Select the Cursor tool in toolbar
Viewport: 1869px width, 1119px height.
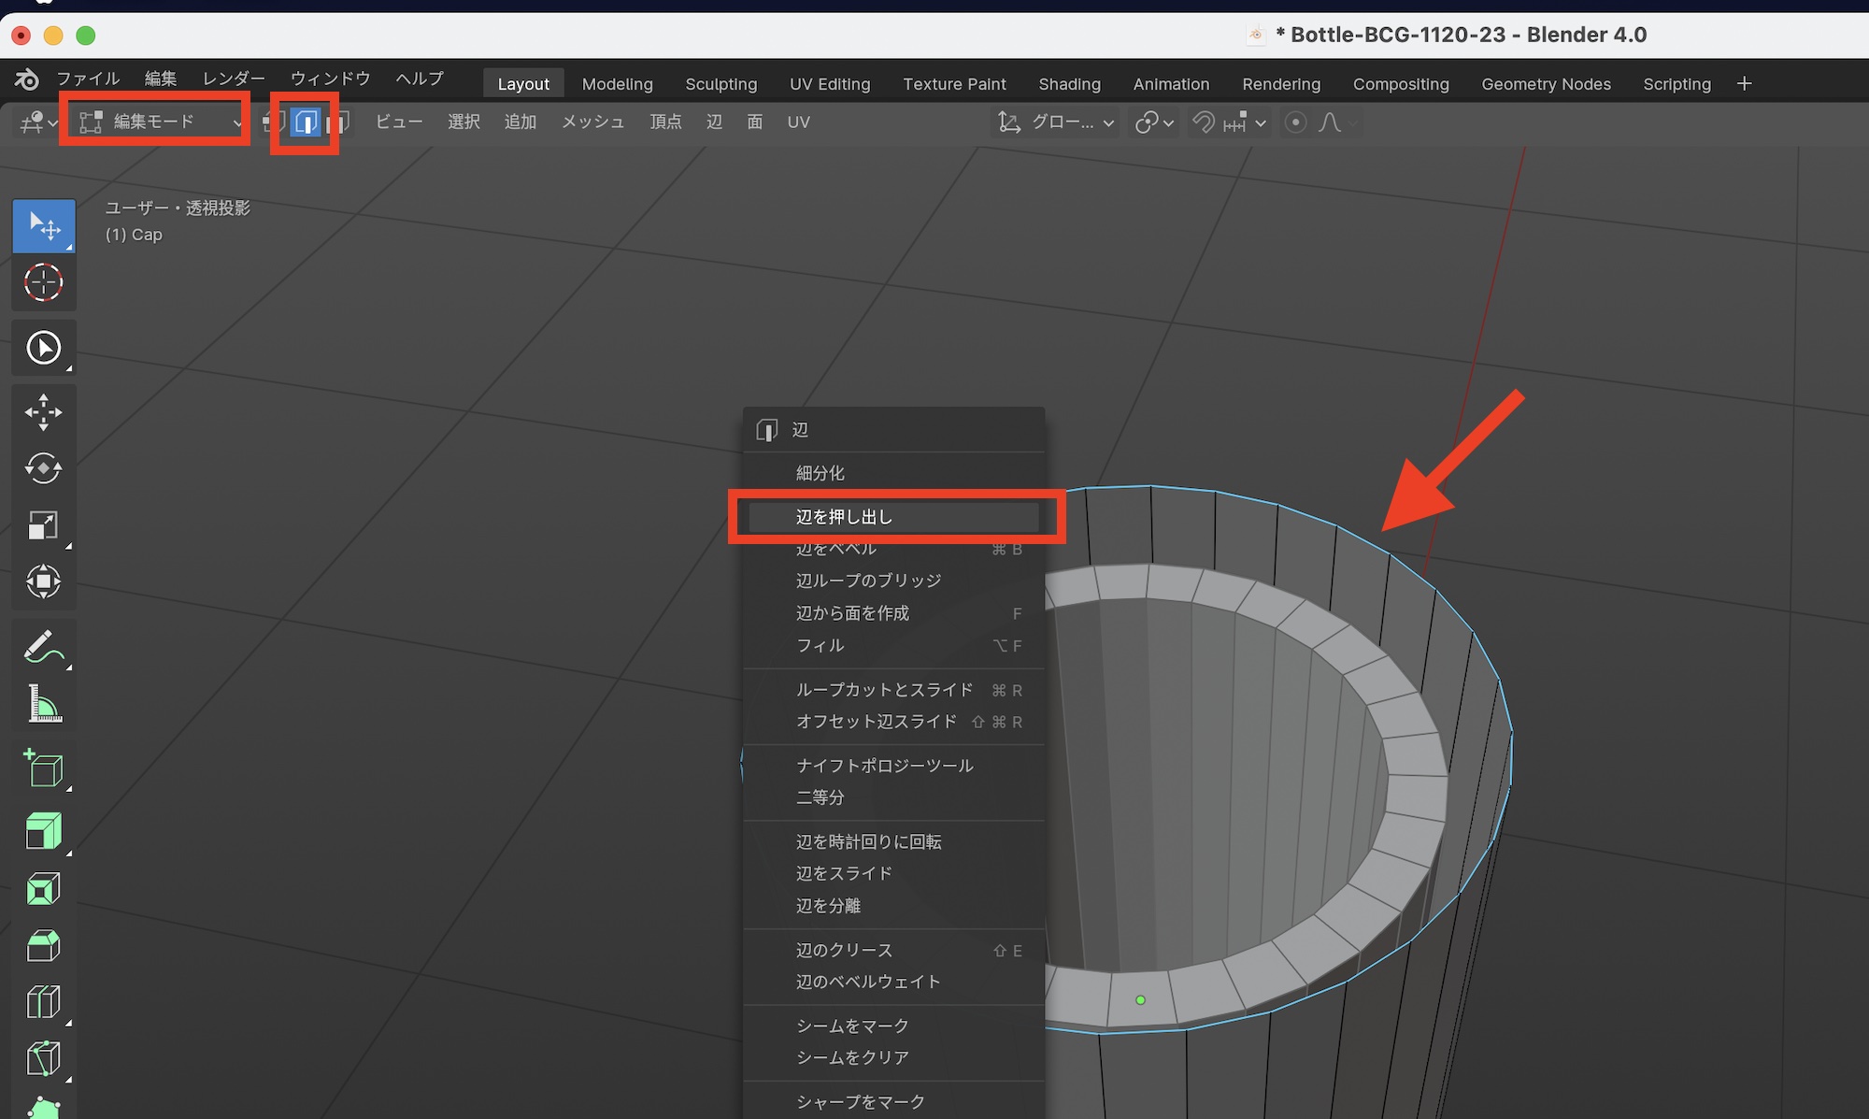pyautogui.click(x=43, y=282)
